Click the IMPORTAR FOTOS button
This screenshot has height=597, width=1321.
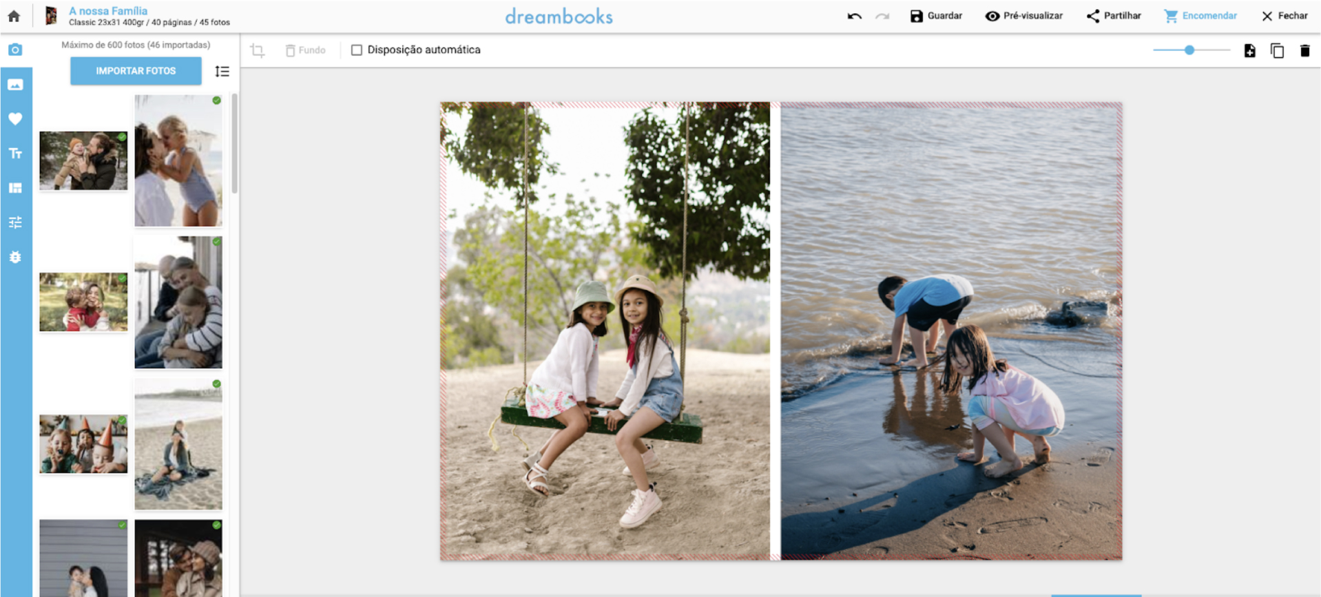(136, 71)
